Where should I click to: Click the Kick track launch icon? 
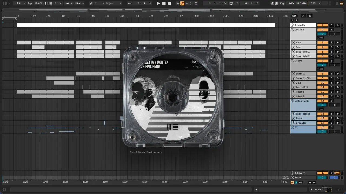pos(293,43)
